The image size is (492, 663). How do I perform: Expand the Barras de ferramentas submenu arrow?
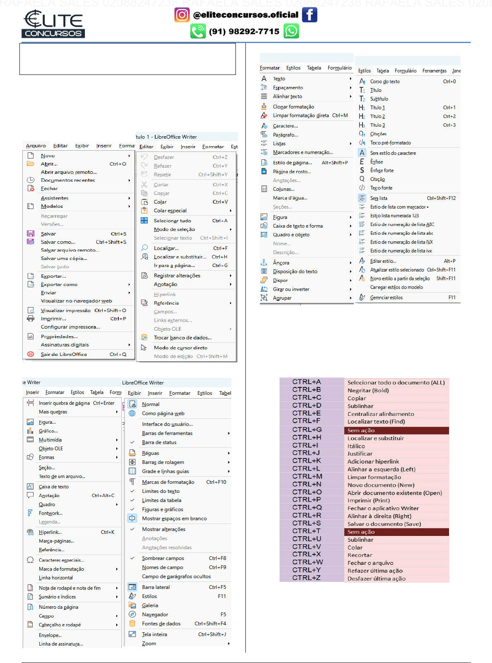point(228,433)
